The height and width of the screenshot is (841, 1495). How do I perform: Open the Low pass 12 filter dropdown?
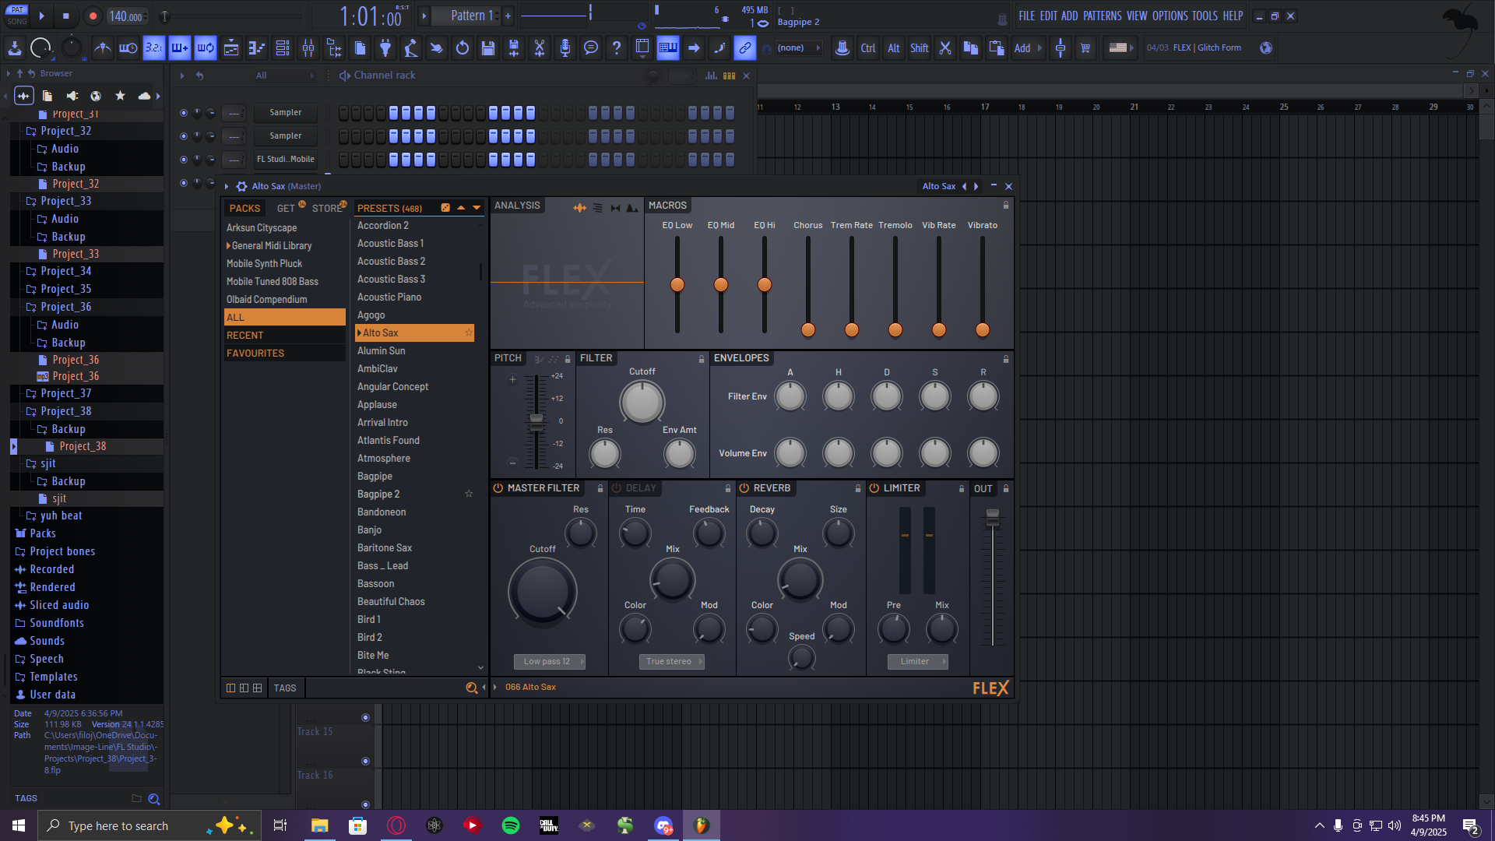(x=549, y=662)
